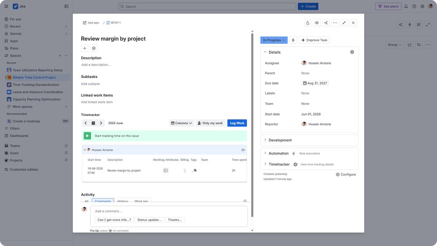This screenshot has height=246, width=437.
Task: Click the apps icon beside the plus button
Action: coord(94,48)
